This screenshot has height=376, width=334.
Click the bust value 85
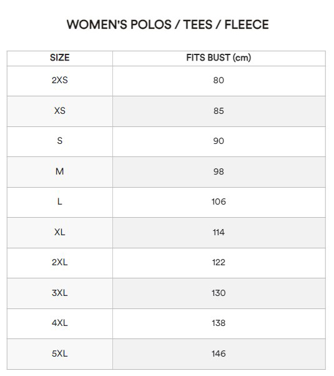coord(219,111)
